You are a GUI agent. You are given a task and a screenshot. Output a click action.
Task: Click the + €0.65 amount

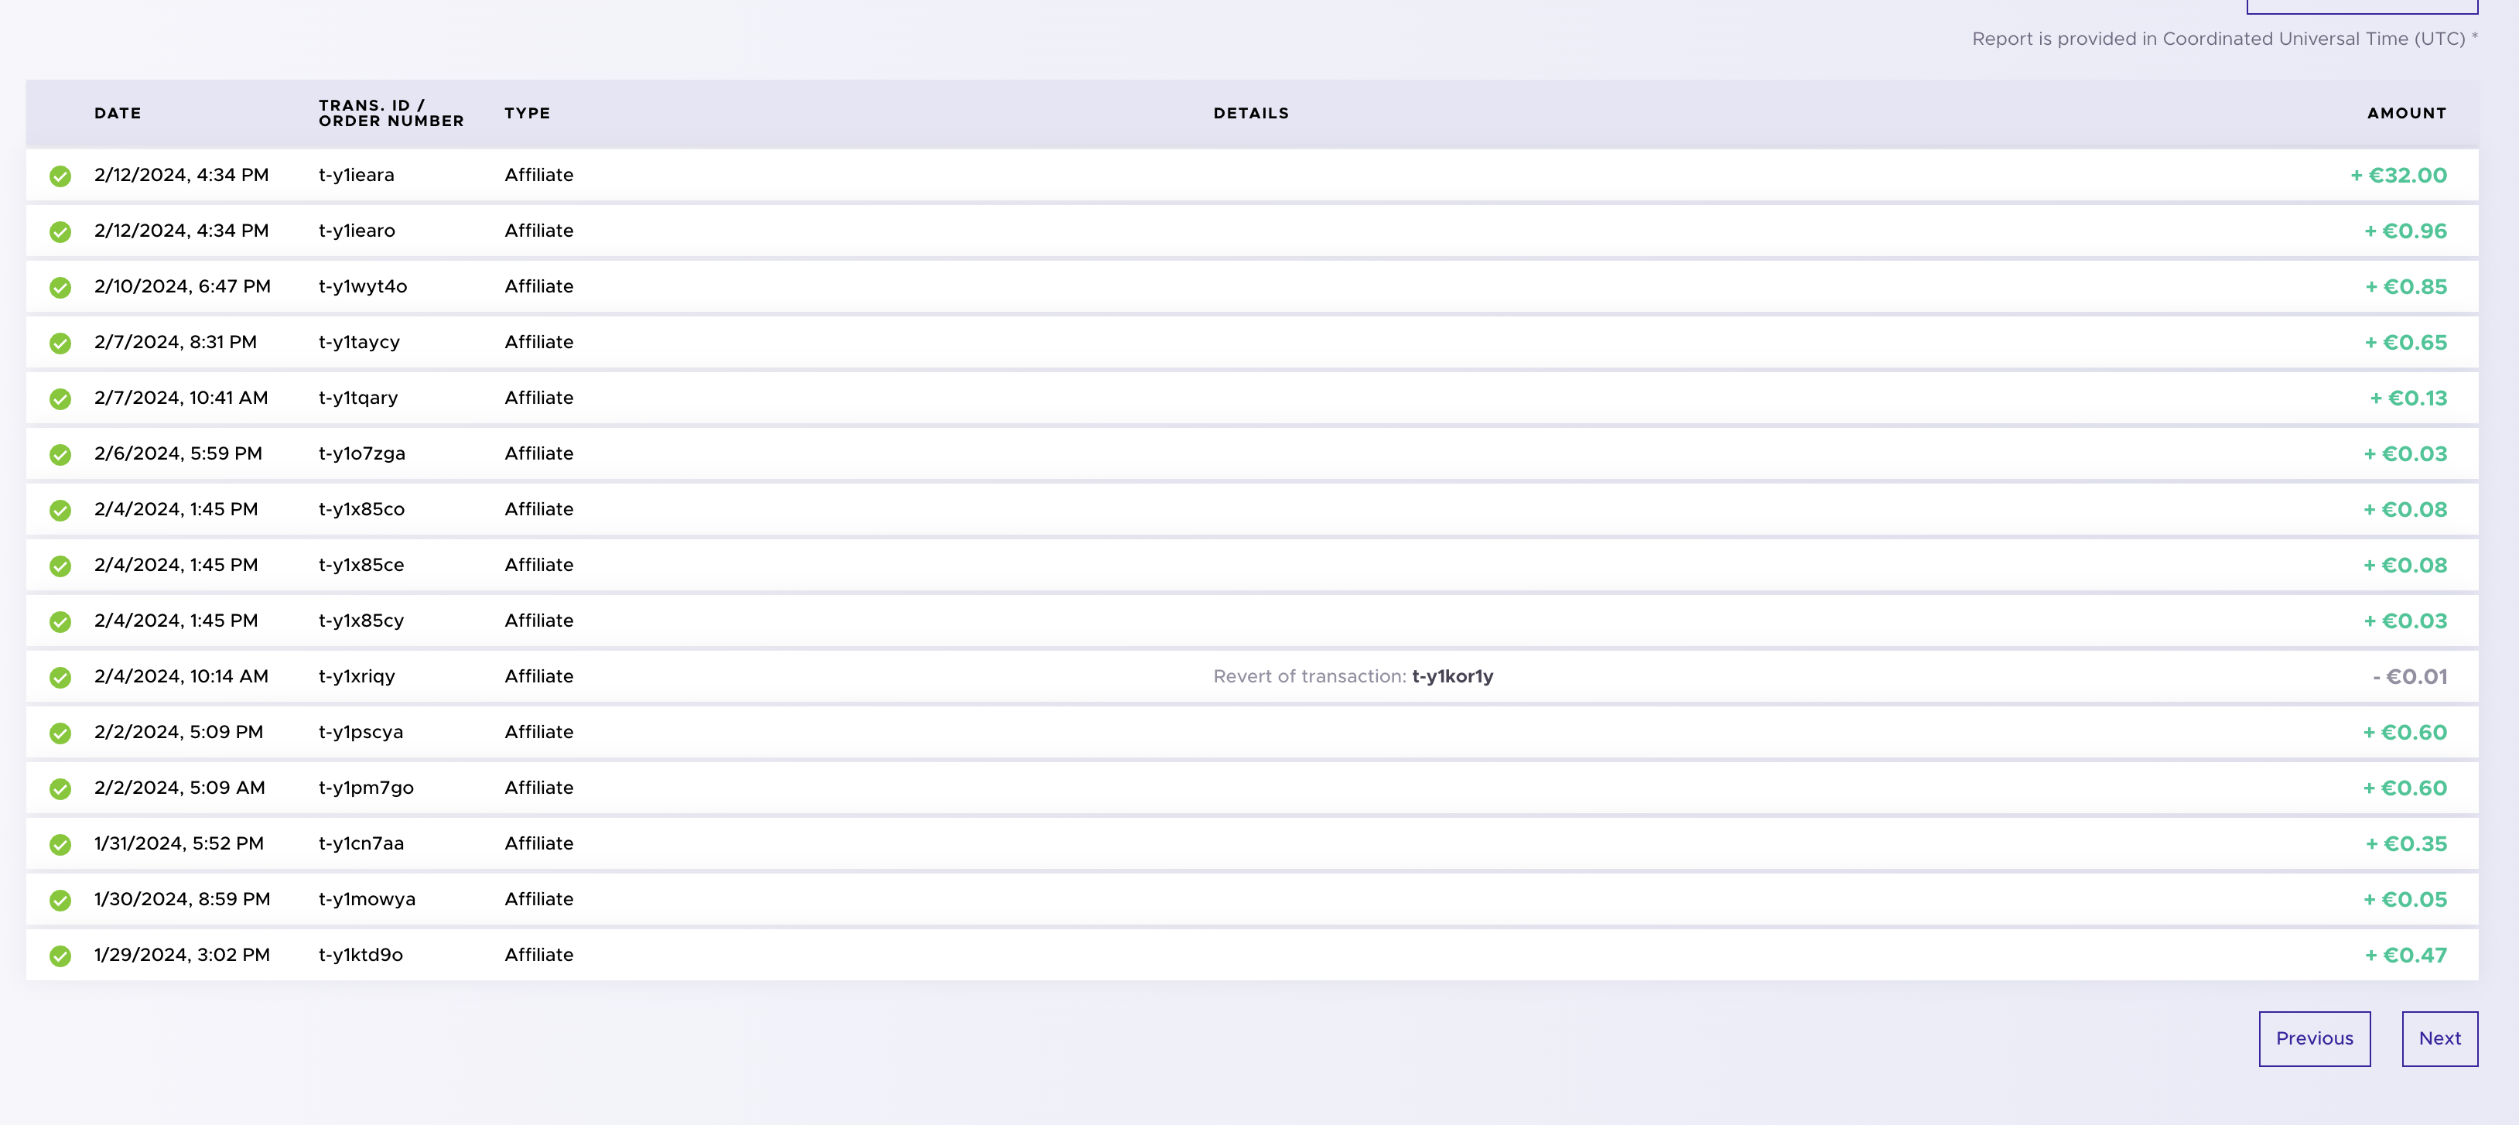pos(2405,344)
